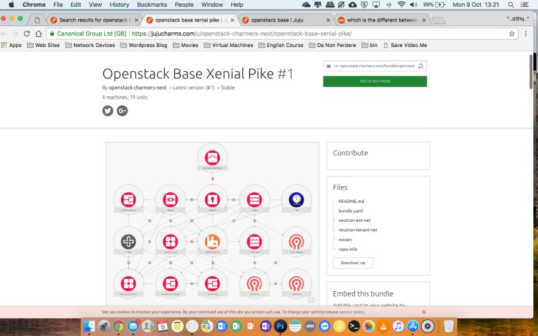Select the cinder-ceph charm icon

click(x=254, y=242)
